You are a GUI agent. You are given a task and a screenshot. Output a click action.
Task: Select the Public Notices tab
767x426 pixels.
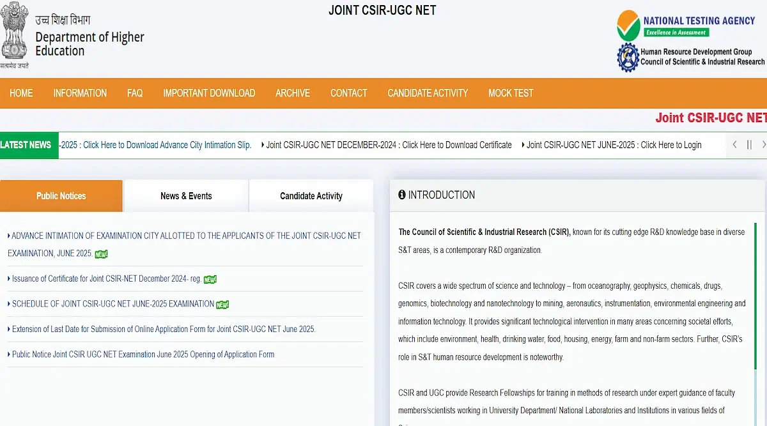tap(61, 196)
